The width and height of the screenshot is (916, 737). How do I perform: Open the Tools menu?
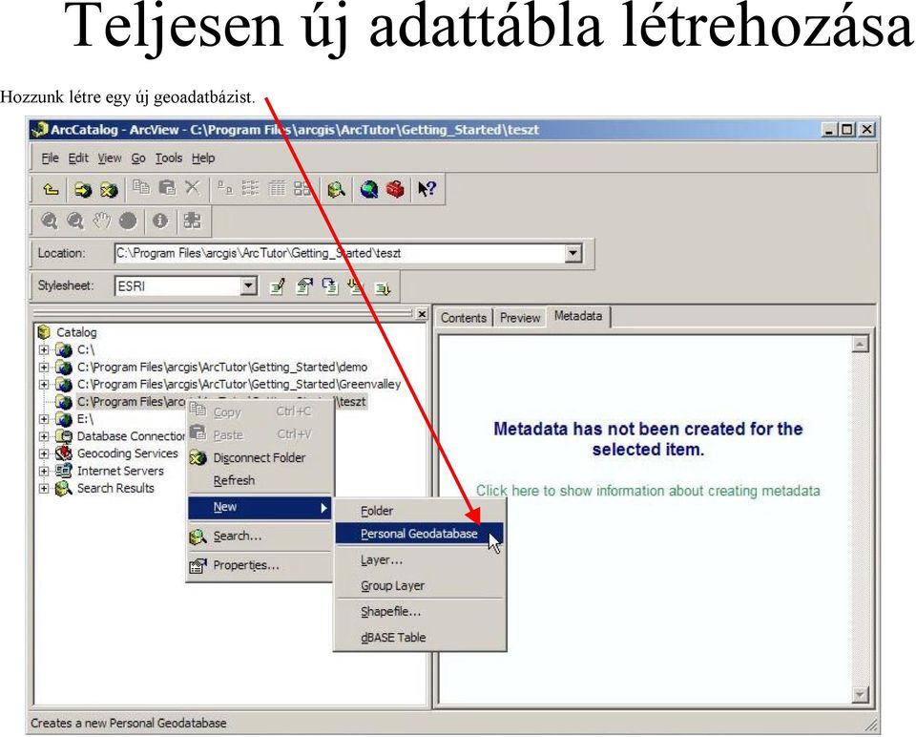[x=169, y=158]
